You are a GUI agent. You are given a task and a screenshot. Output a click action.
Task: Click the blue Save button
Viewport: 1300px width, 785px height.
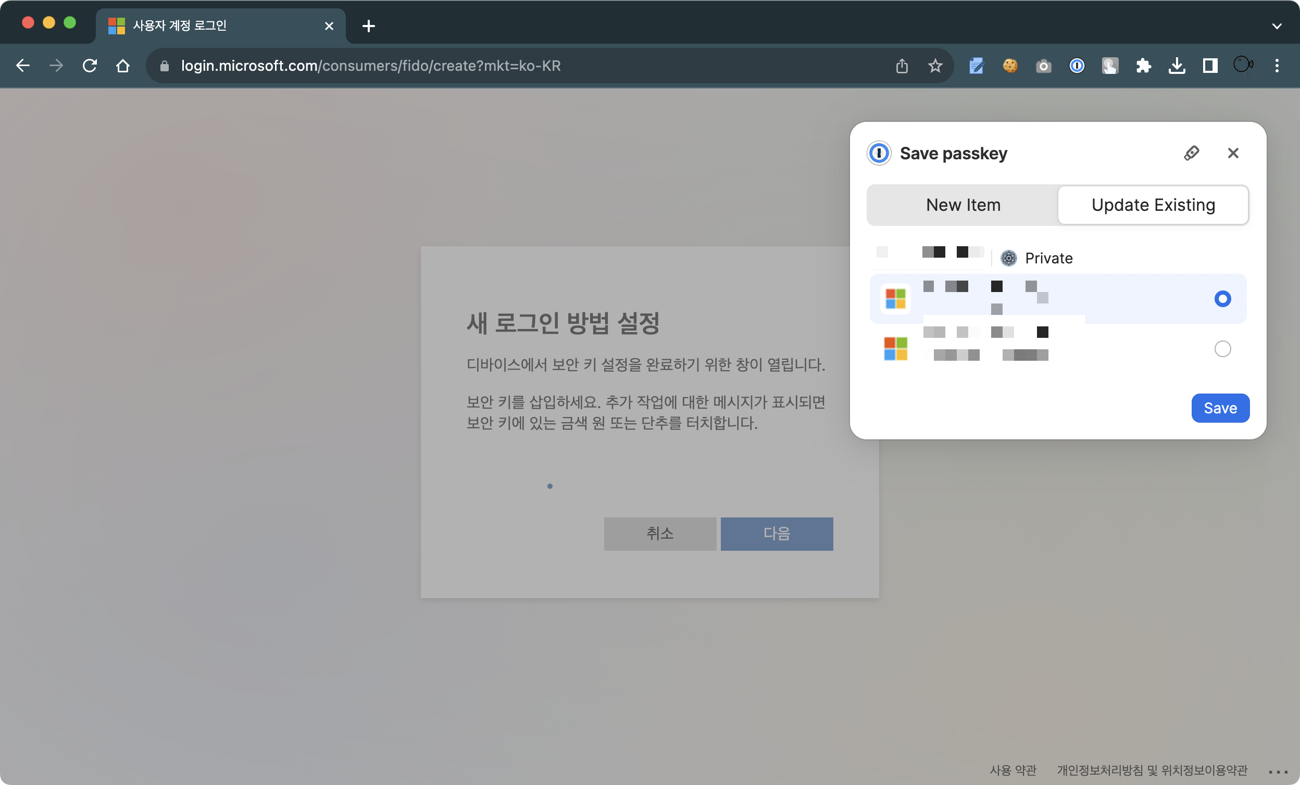point(1220,408)
